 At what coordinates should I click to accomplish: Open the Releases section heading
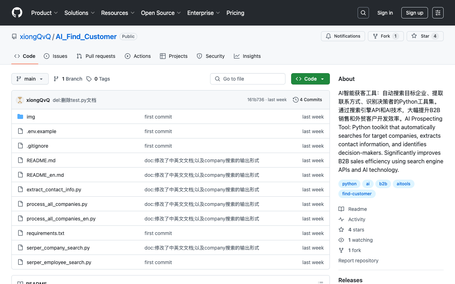350,280
